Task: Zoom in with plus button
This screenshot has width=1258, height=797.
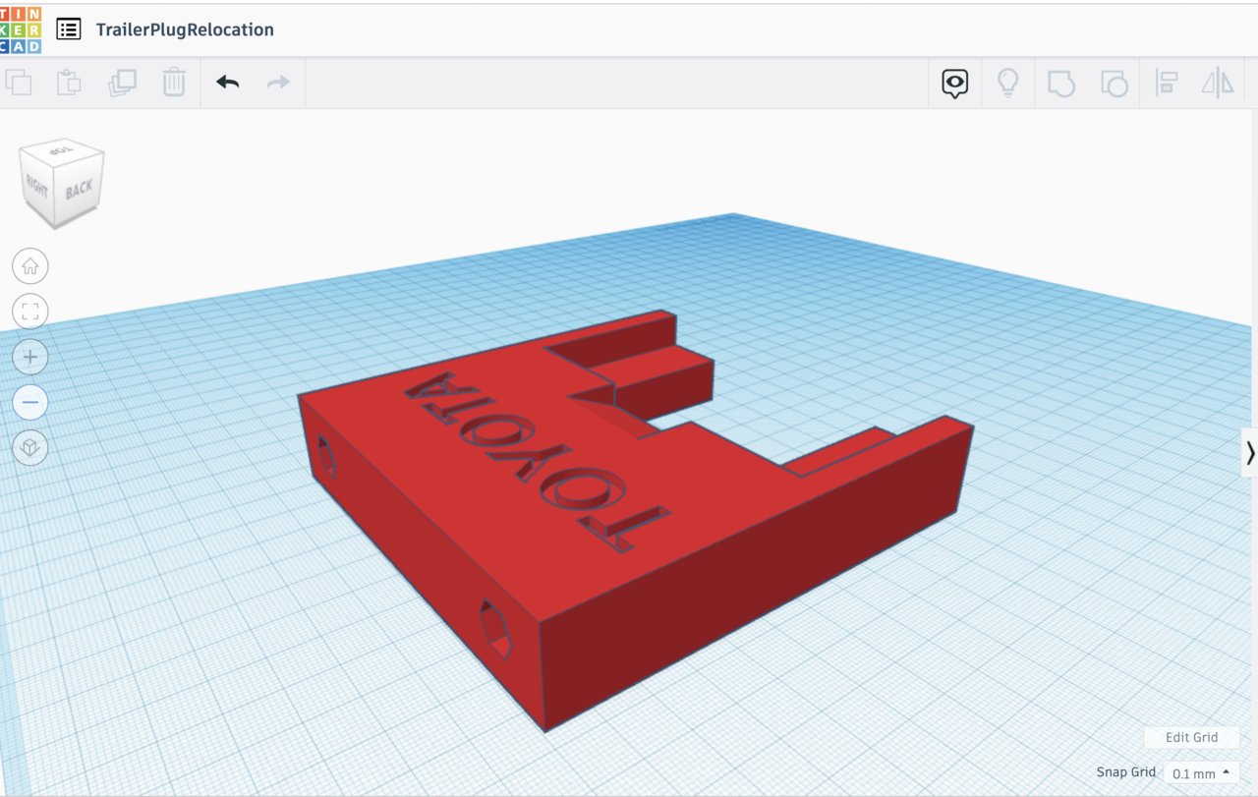Action: point(30,357)
